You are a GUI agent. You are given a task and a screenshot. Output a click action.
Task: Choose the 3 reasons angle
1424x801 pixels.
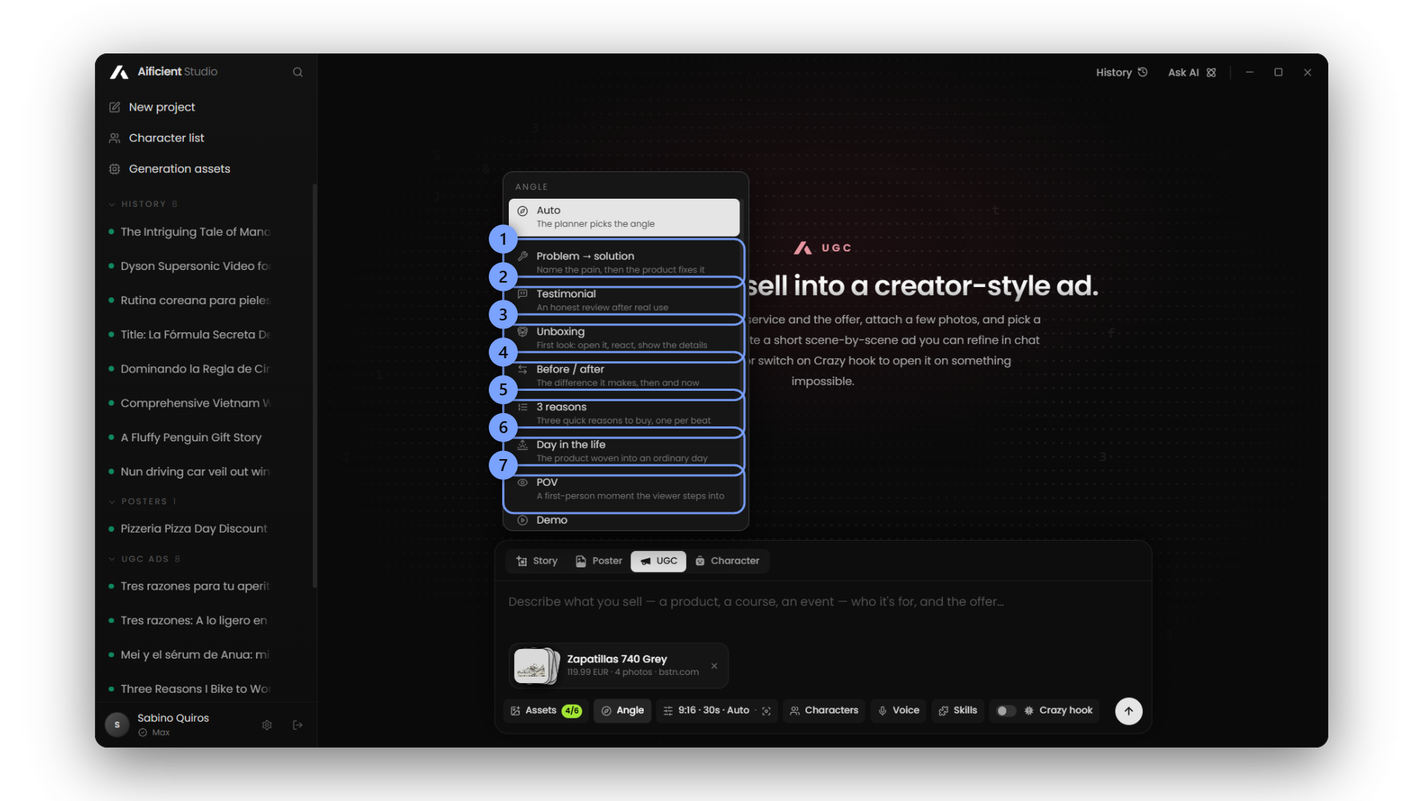[x=624, y=414]
